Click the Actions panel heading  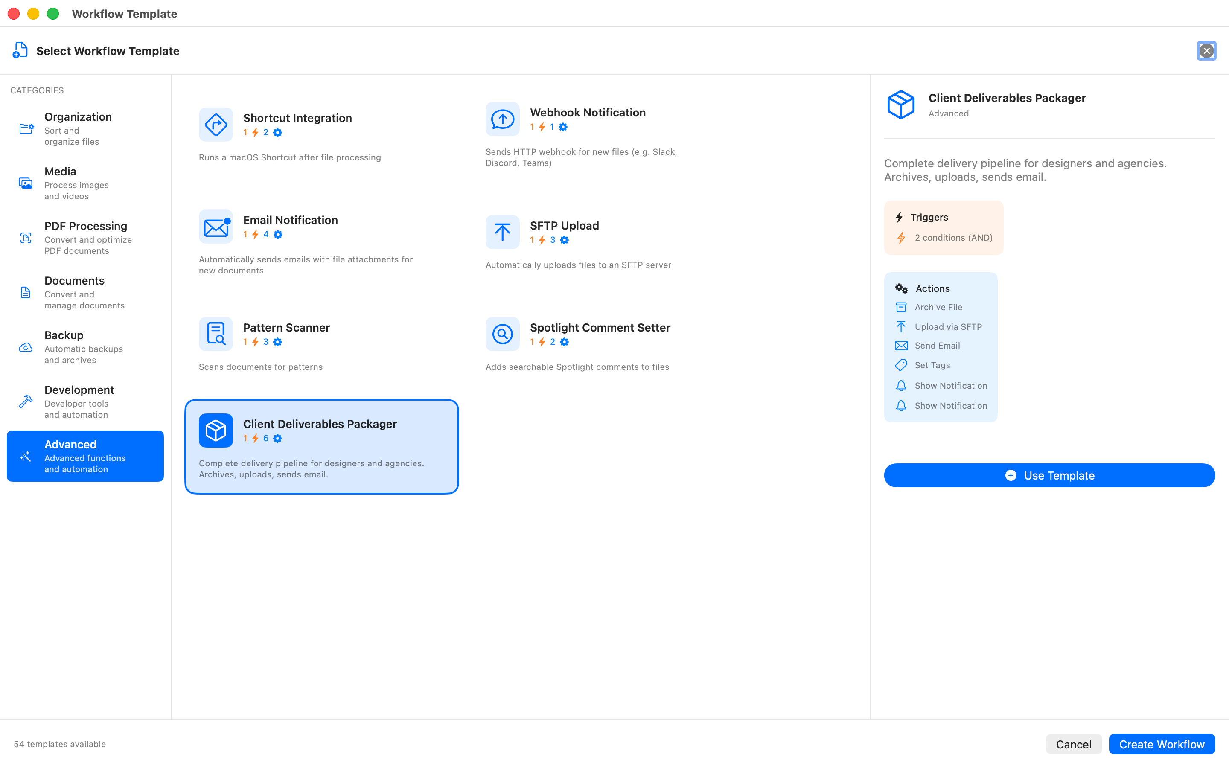coord(932,288)
